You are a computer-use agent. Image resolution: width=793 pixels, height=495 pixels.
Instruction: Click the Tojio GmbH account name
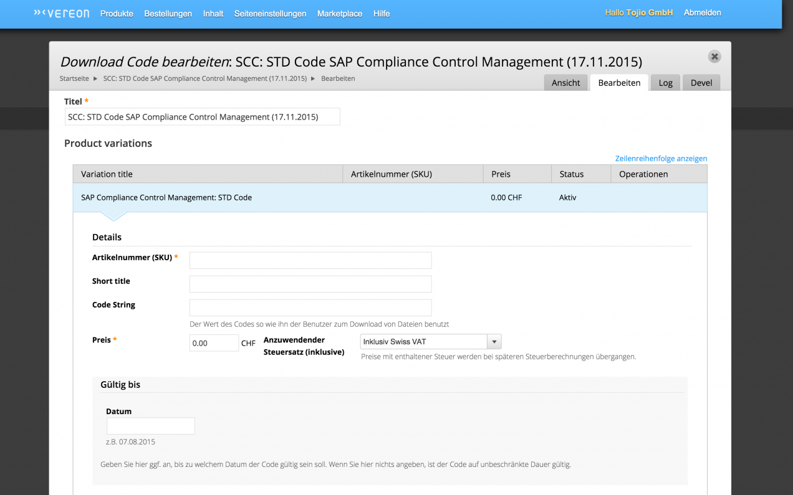[651, 12]
